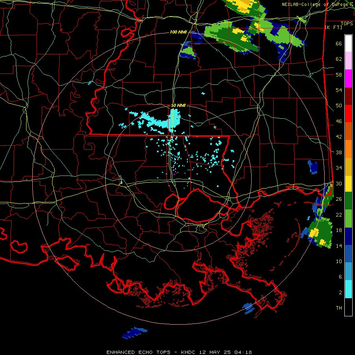Click the navy blue legend swatch
The height and width of the screenshot is (355, 355).
(348, 236)
